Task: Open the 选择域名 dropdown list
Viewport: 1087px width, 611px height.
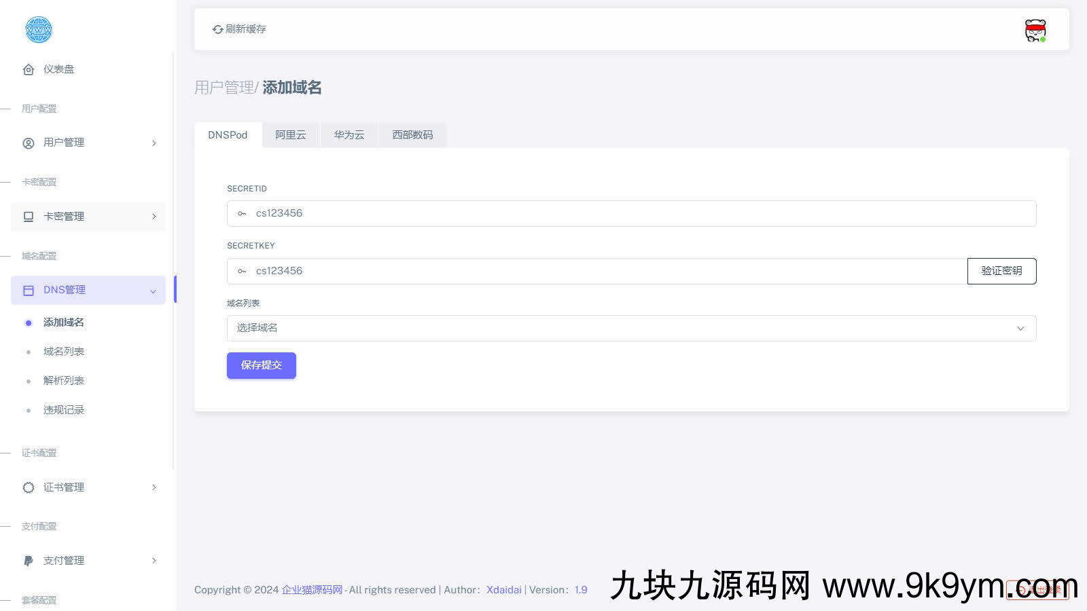Action: point(630,329)
